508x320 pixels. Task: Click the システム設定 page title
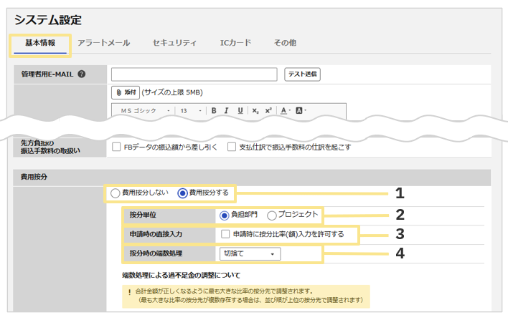pyautogui.click(x=48, y=20)
